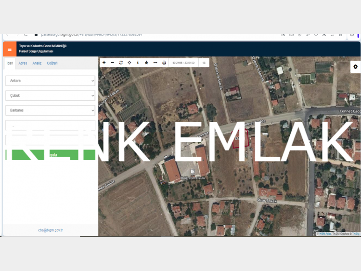Select the distance measure tool
The height and width of the screenshot is (271, 361).
pyautogui.click(x=155, y=63)
